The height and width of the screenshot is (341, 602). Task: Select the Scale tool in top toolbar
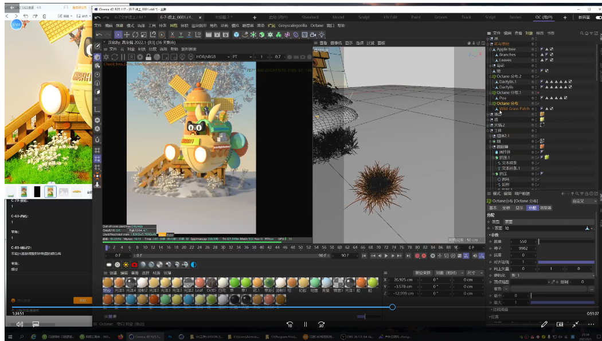pyautogui.click(x=143, y=34)
